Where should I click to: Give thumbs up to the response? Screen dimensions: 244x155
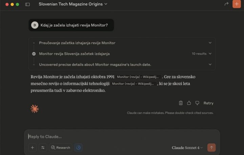189,103
